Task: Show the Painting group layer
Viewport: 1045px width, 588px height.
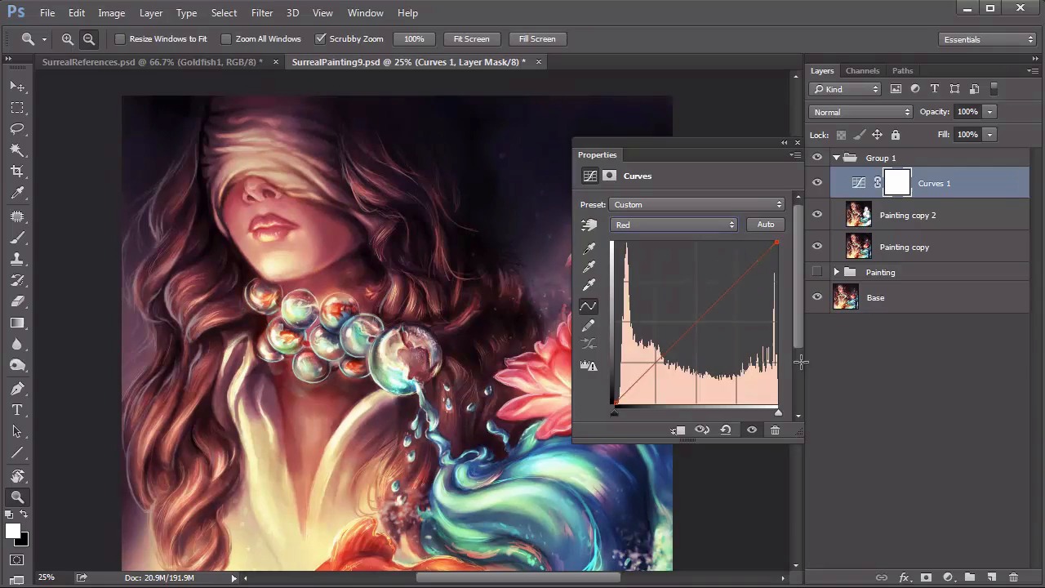Action: coord(817,272)
